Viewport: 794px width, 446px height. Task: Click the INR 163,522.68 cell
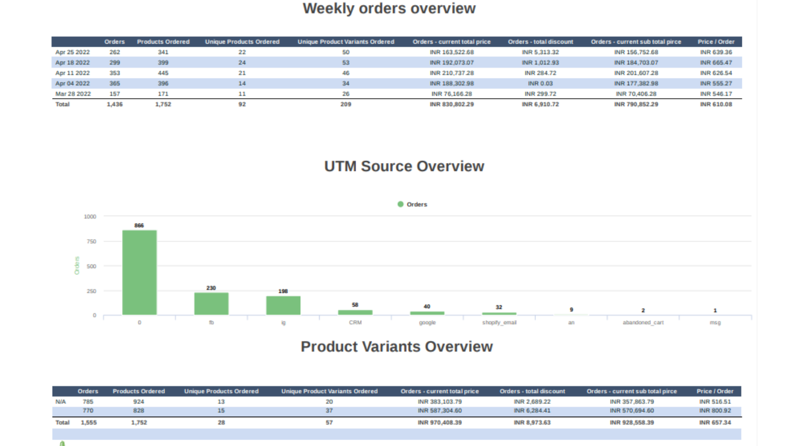tap(452, 52)
